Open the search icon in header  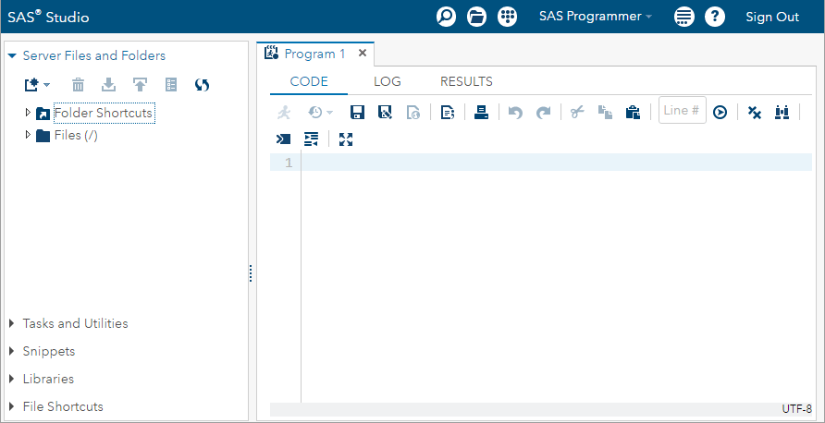[447, 17]
